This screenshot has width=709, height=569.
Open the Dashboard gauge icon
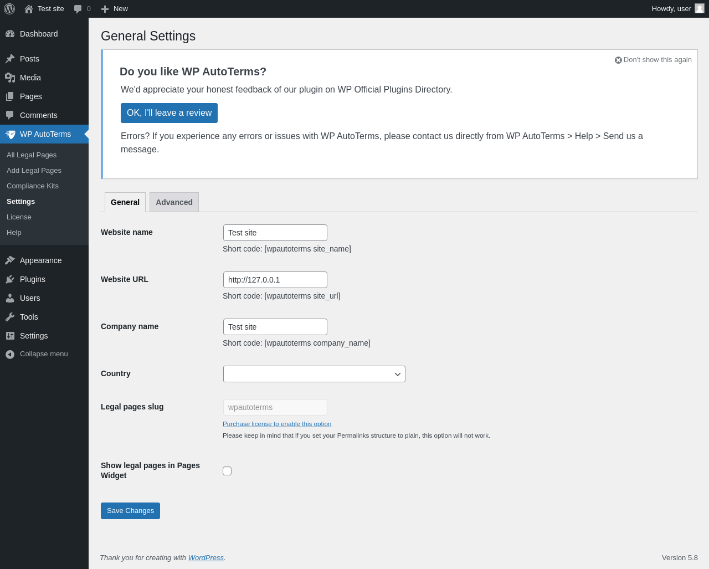coord(10,34)
